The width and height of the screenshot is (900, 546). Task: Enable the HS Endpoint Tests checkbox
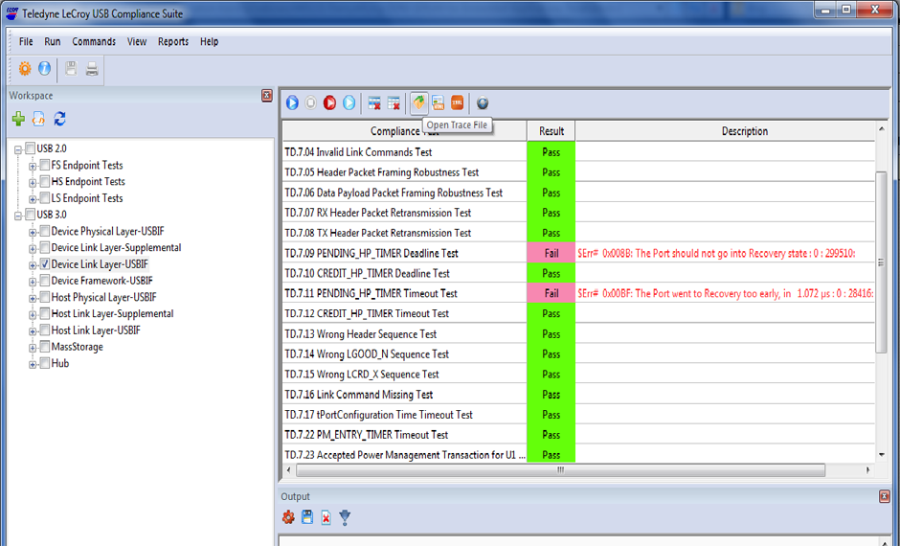coord(44,182)
